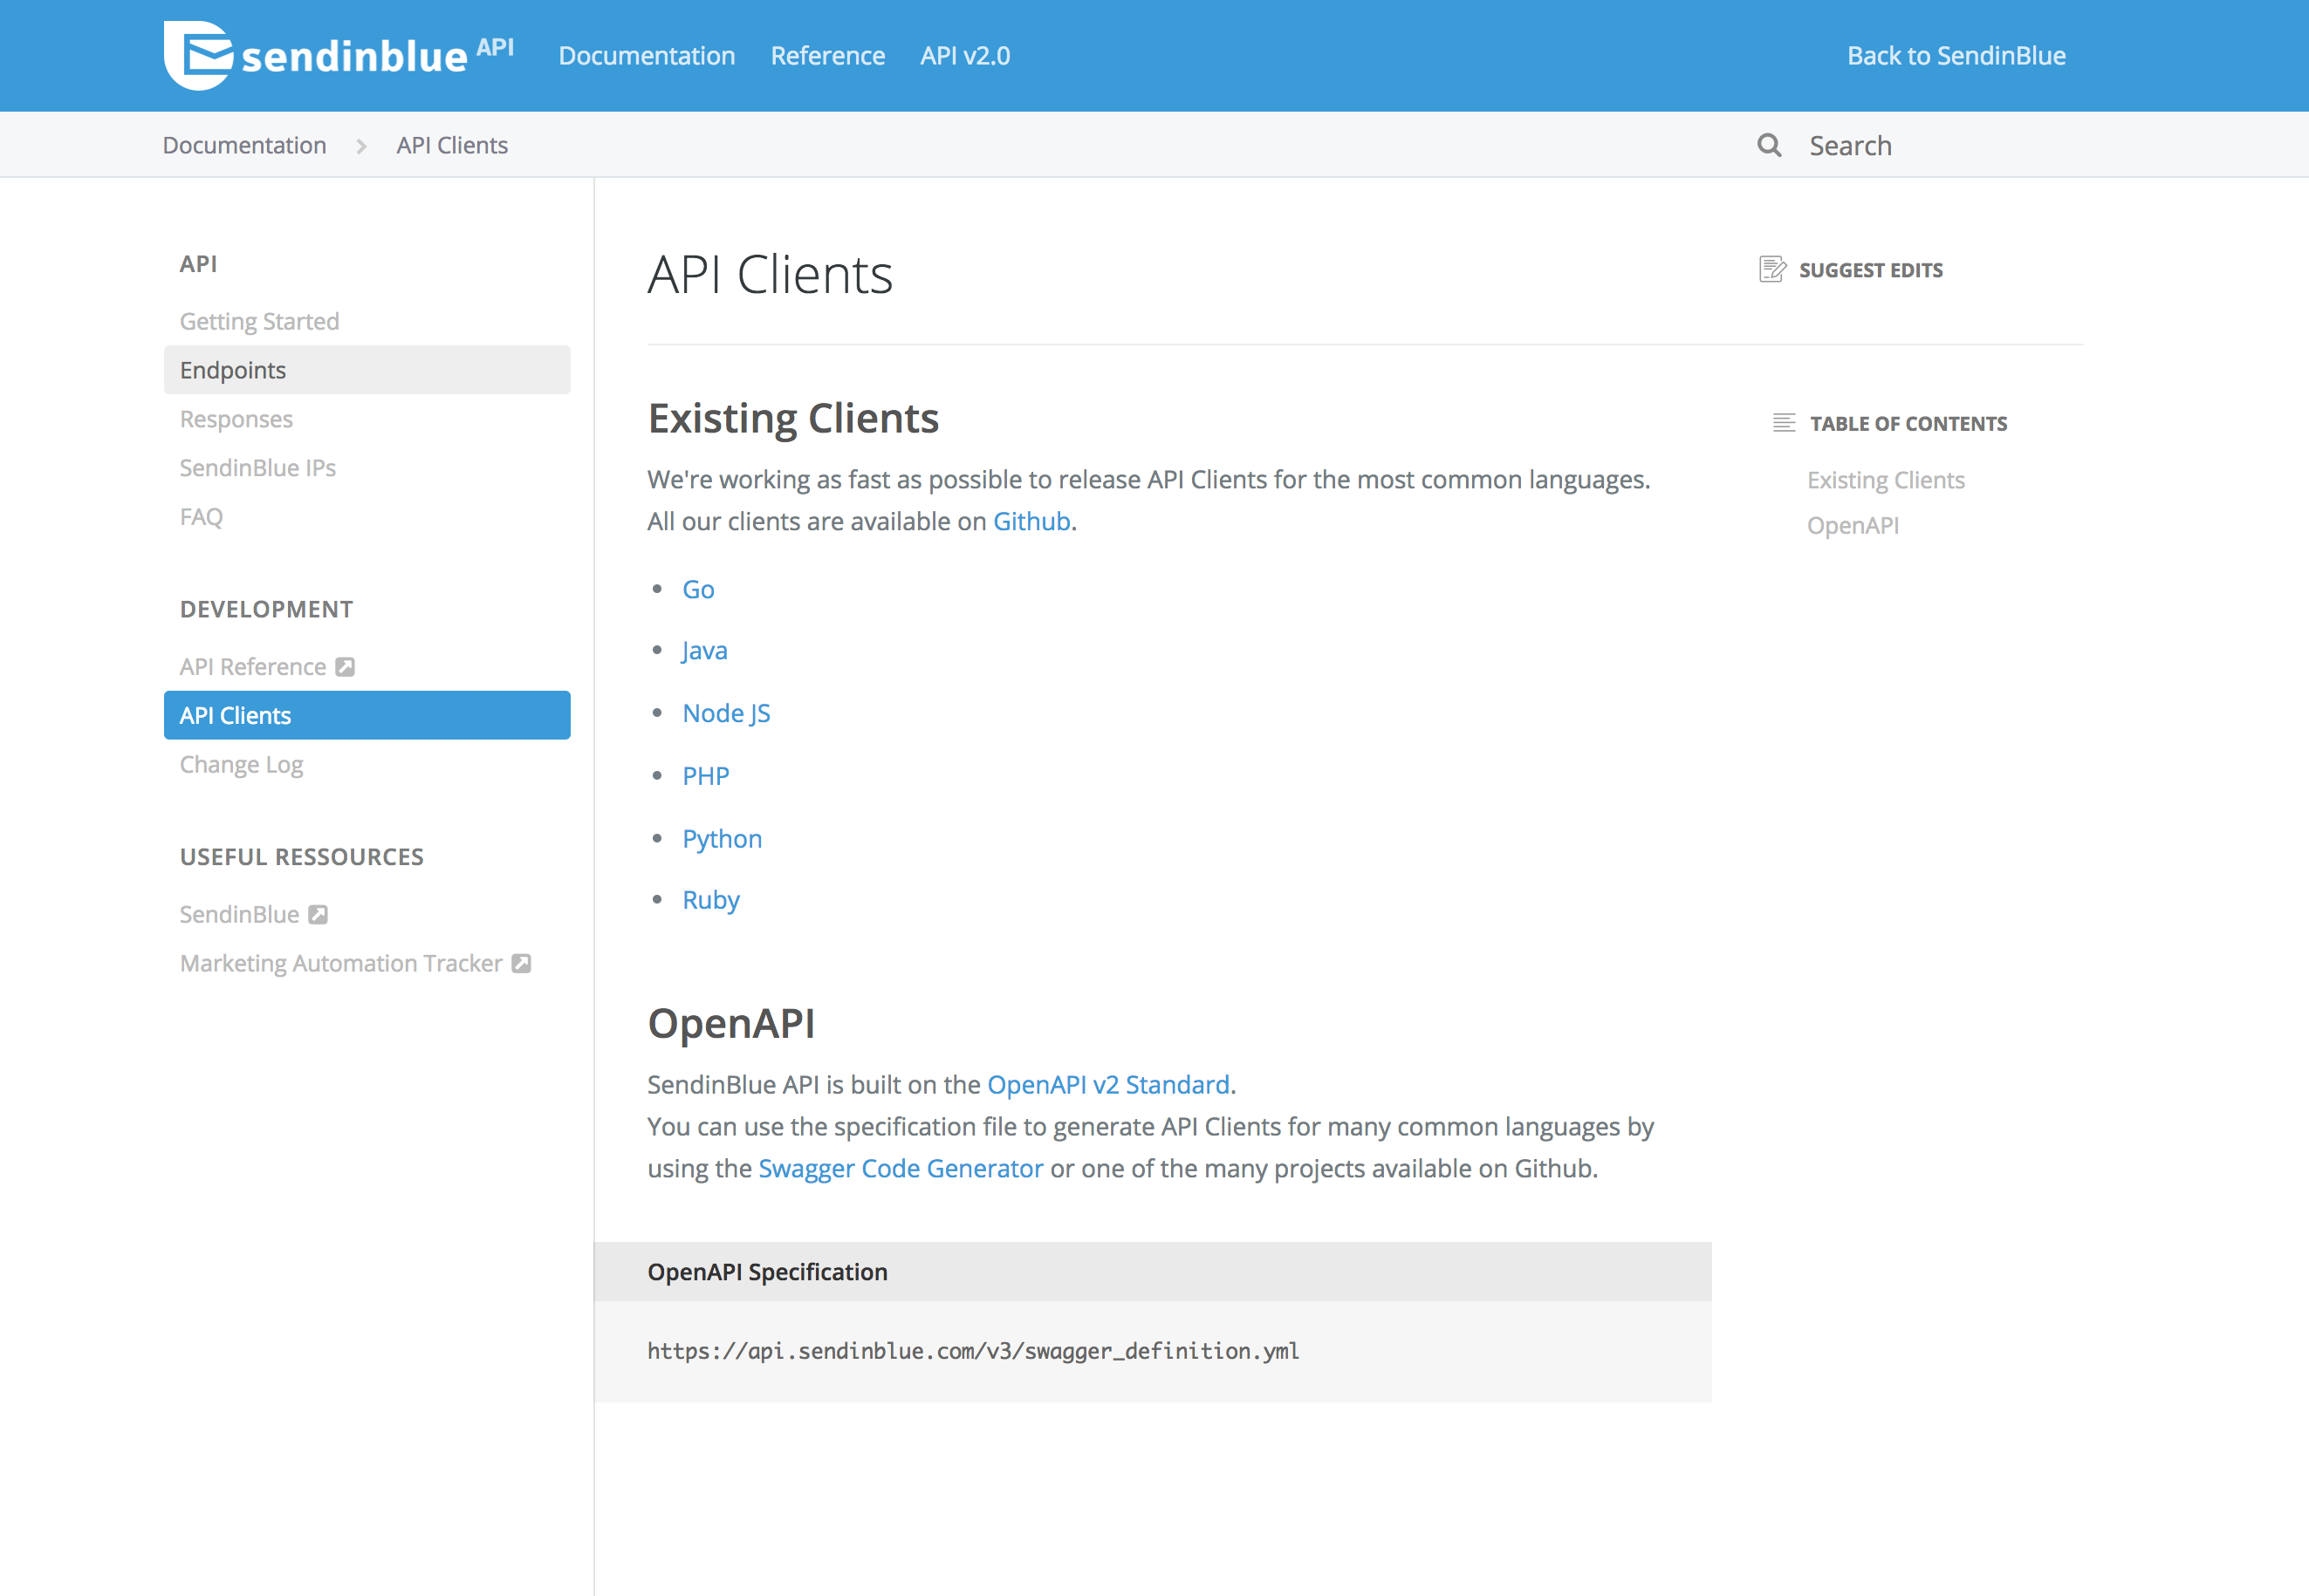Image resolution: width=2309 pixels, height=1596 pixels.
Task: Click the Suggest Edits pencil icon
Action: pos(1773,269)
